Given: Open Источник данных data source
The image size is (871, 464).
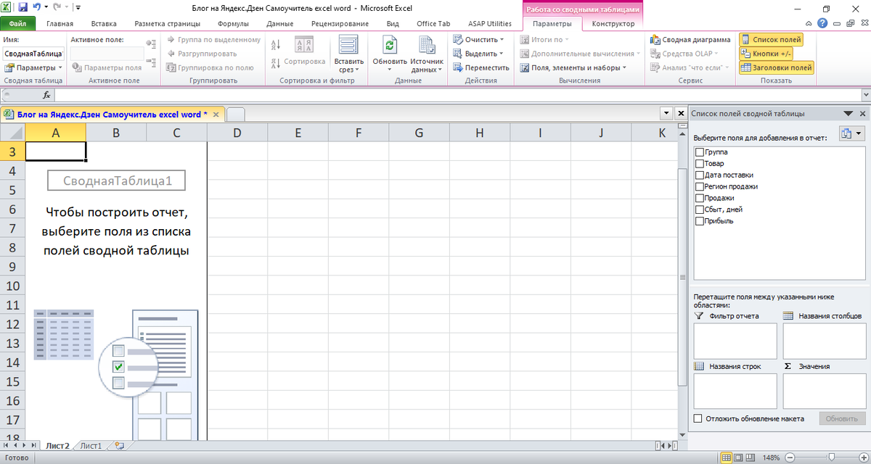Looking at the screenshot, I should (x=427, y=54).
